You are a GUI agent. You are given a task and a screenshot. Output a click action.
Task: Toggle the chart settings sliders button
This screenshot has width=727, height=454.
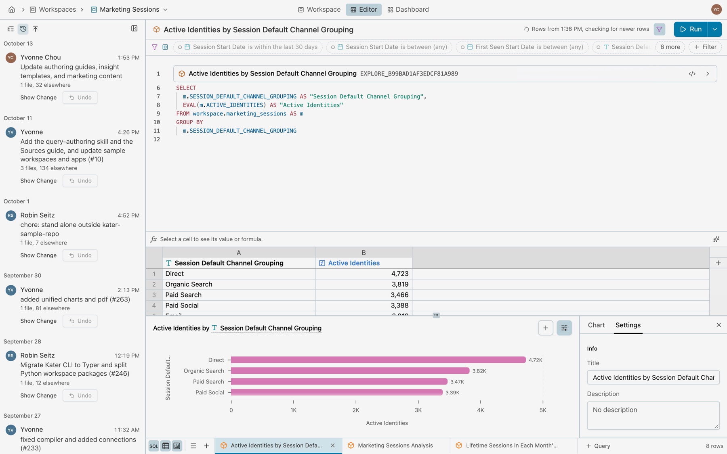pyautogui.click(x=564, y=328)
